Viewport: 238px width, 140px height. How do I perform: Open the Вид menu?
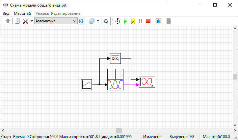[x=6, y=13]
